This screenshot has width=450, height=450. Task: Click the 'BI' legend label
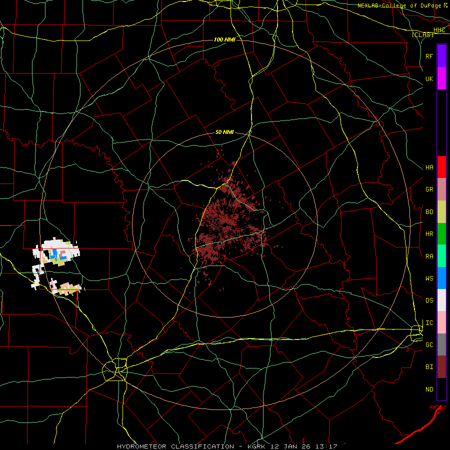[x=429, y=367]
